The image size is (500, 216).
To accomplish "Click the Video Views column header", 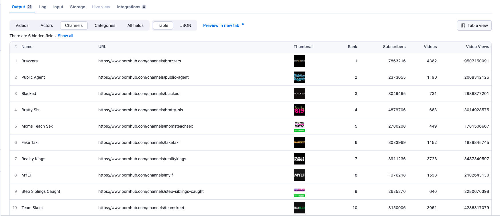I will [477, 47].
